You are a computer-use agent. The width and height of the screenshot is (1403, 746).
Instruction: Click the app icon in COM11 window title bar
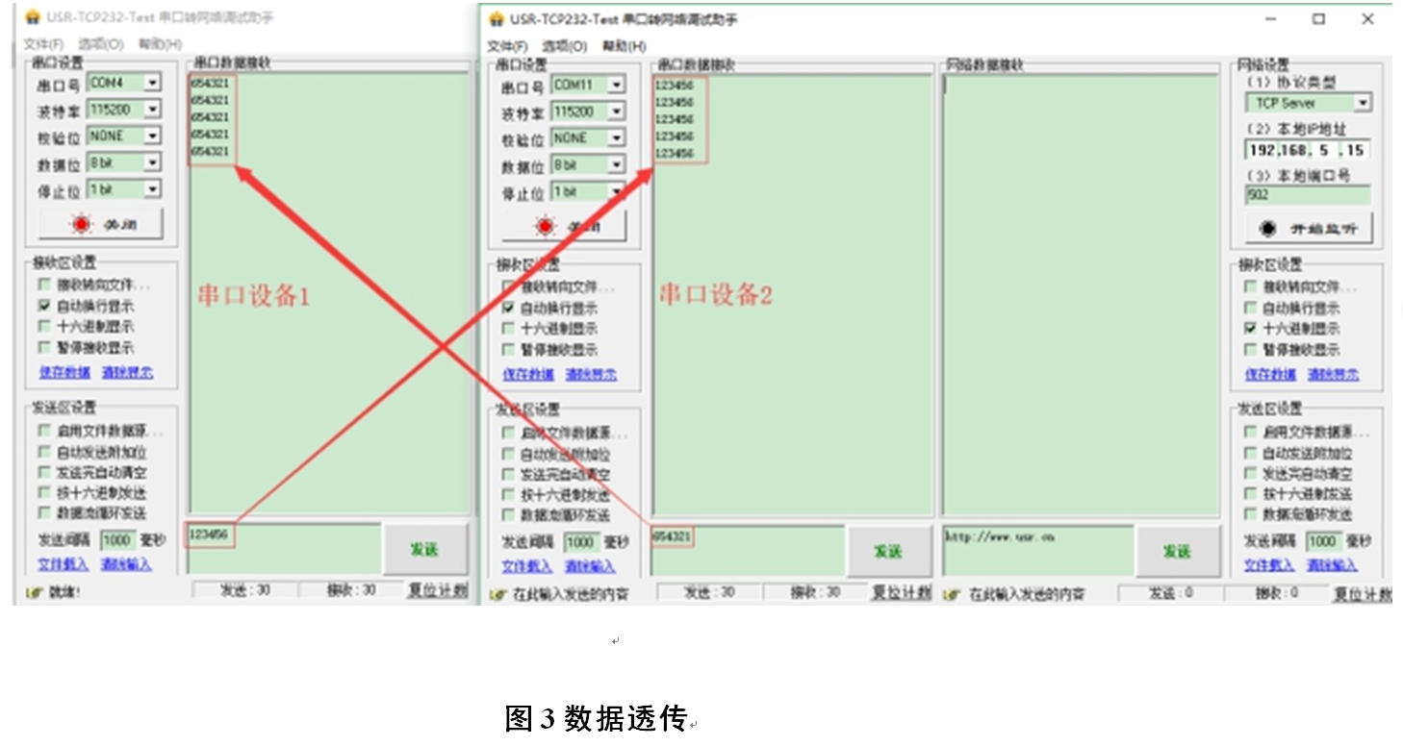click(496, 19)
